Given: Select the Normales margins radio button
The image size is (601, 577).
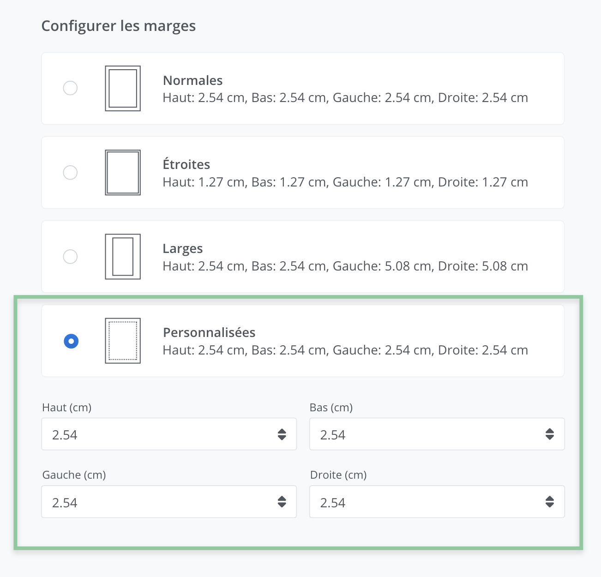Looking at the screenshot, I should [x=70, y=88].
